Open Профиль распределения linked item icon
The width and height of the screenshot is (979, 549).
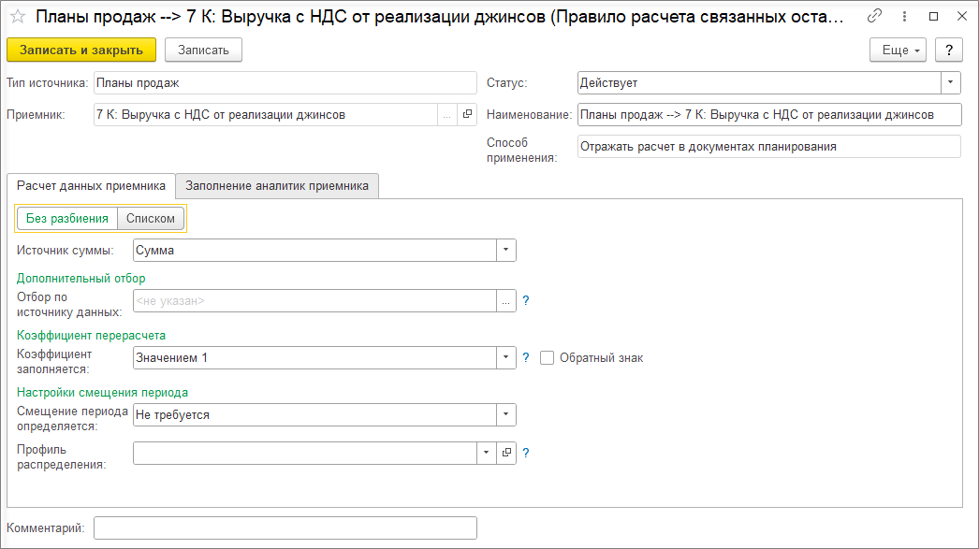click(506, 453)
